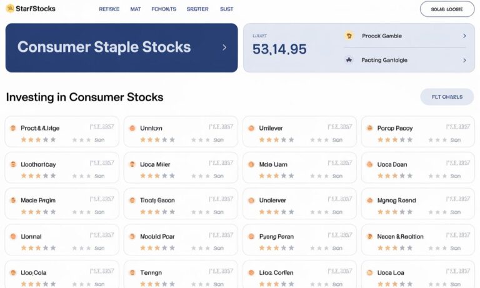Click the icon beside Uop Cola card
This screenshot has height=288, width=480.
click(13, 272)
